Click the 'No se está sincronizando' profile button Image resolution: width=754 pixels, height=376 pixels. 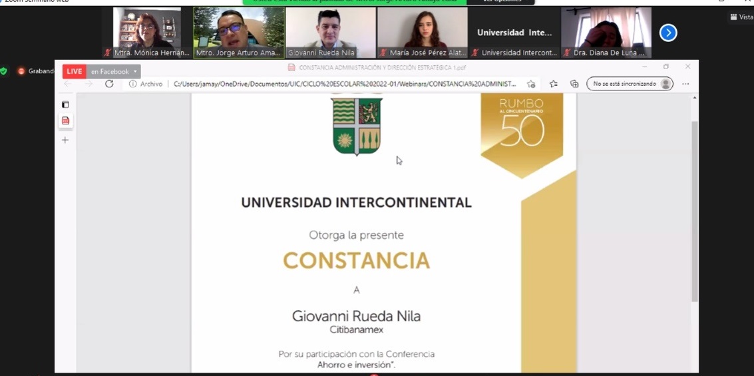(630, 84)
